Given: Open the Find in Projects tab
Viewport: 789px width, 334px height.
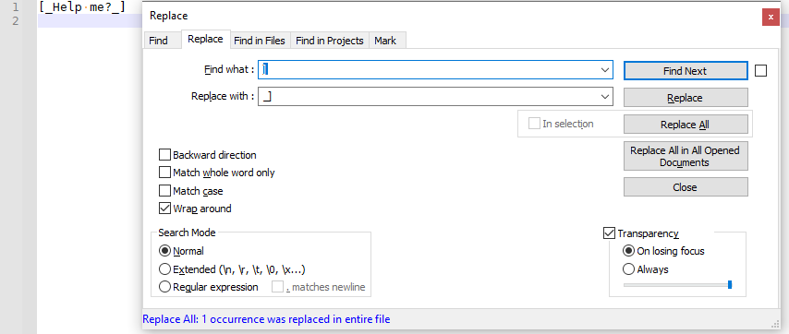Looking at the screenshot, I should [x=330, y=41].
